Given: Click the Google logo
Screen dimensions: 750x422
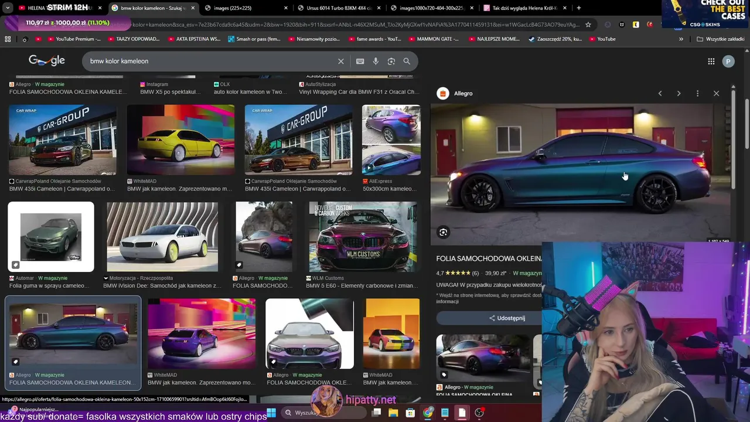Looking at the screenshot, I should [47, 61].
